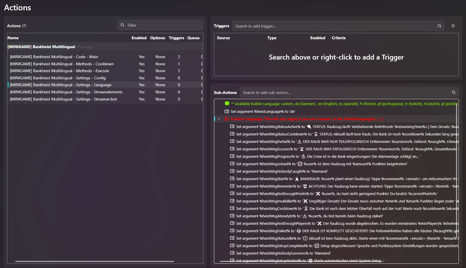
Task: Click the green comment bubble icon
Action: point(227,104)
